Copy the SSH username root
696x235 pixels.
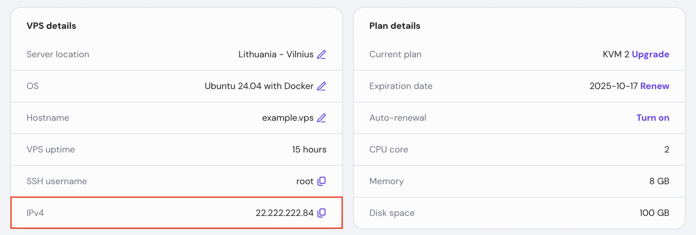(x=322, y=181)
